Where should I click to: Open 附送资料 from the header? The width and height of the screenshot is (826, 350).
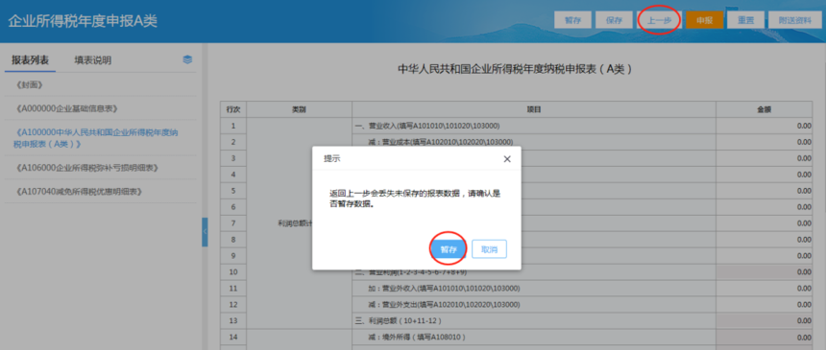coord(795,20)
